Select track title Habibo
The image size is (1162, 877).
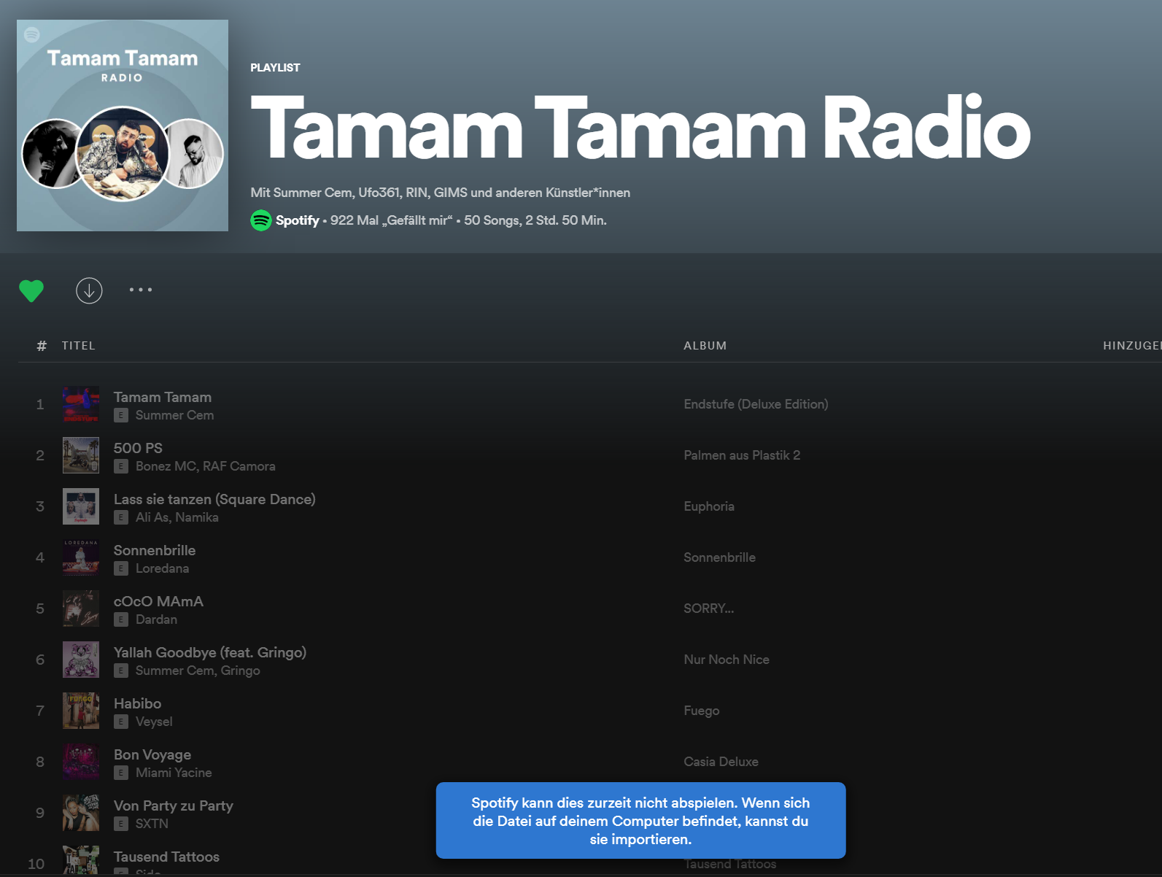[138, 703]
